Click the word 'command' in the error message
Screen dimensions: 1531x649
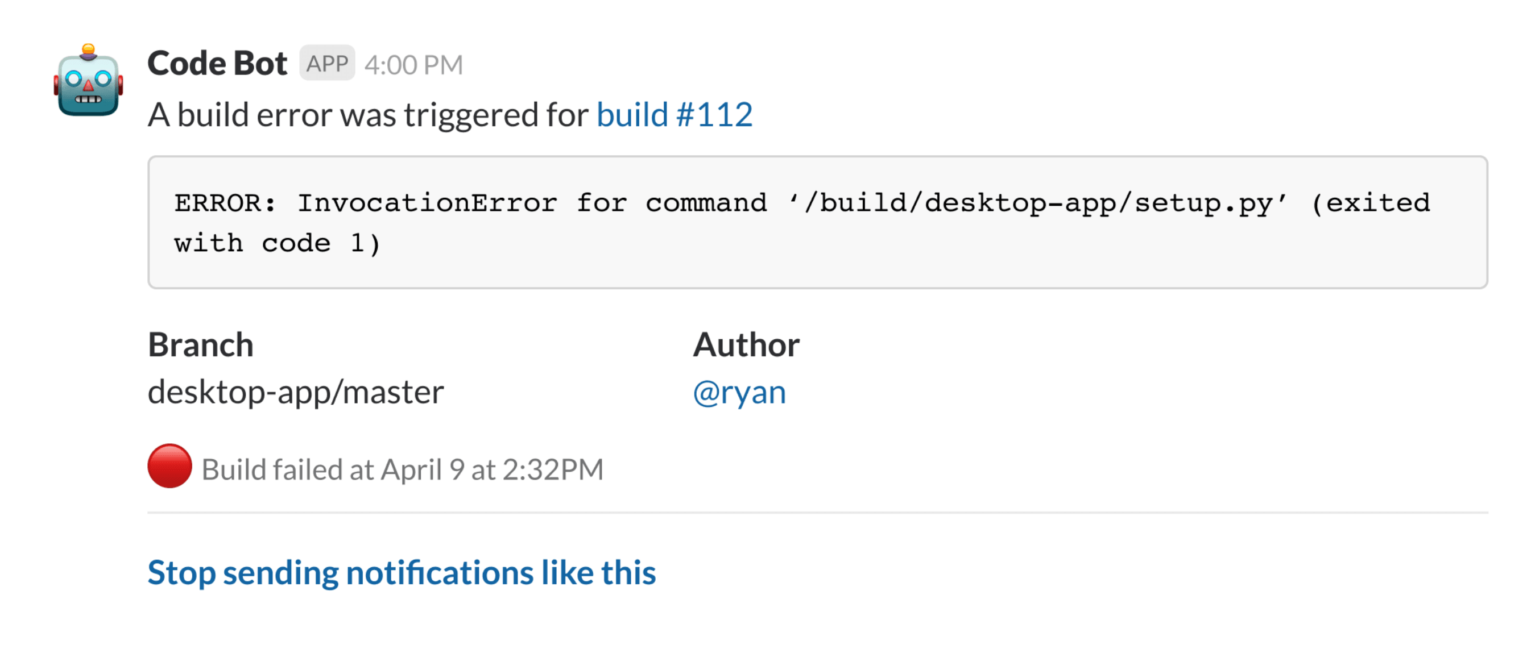click(x=706, y=203)
